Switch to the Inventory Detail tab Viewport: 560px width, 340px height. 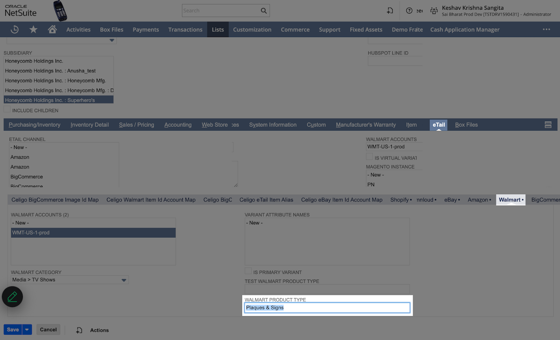point(90,125)
